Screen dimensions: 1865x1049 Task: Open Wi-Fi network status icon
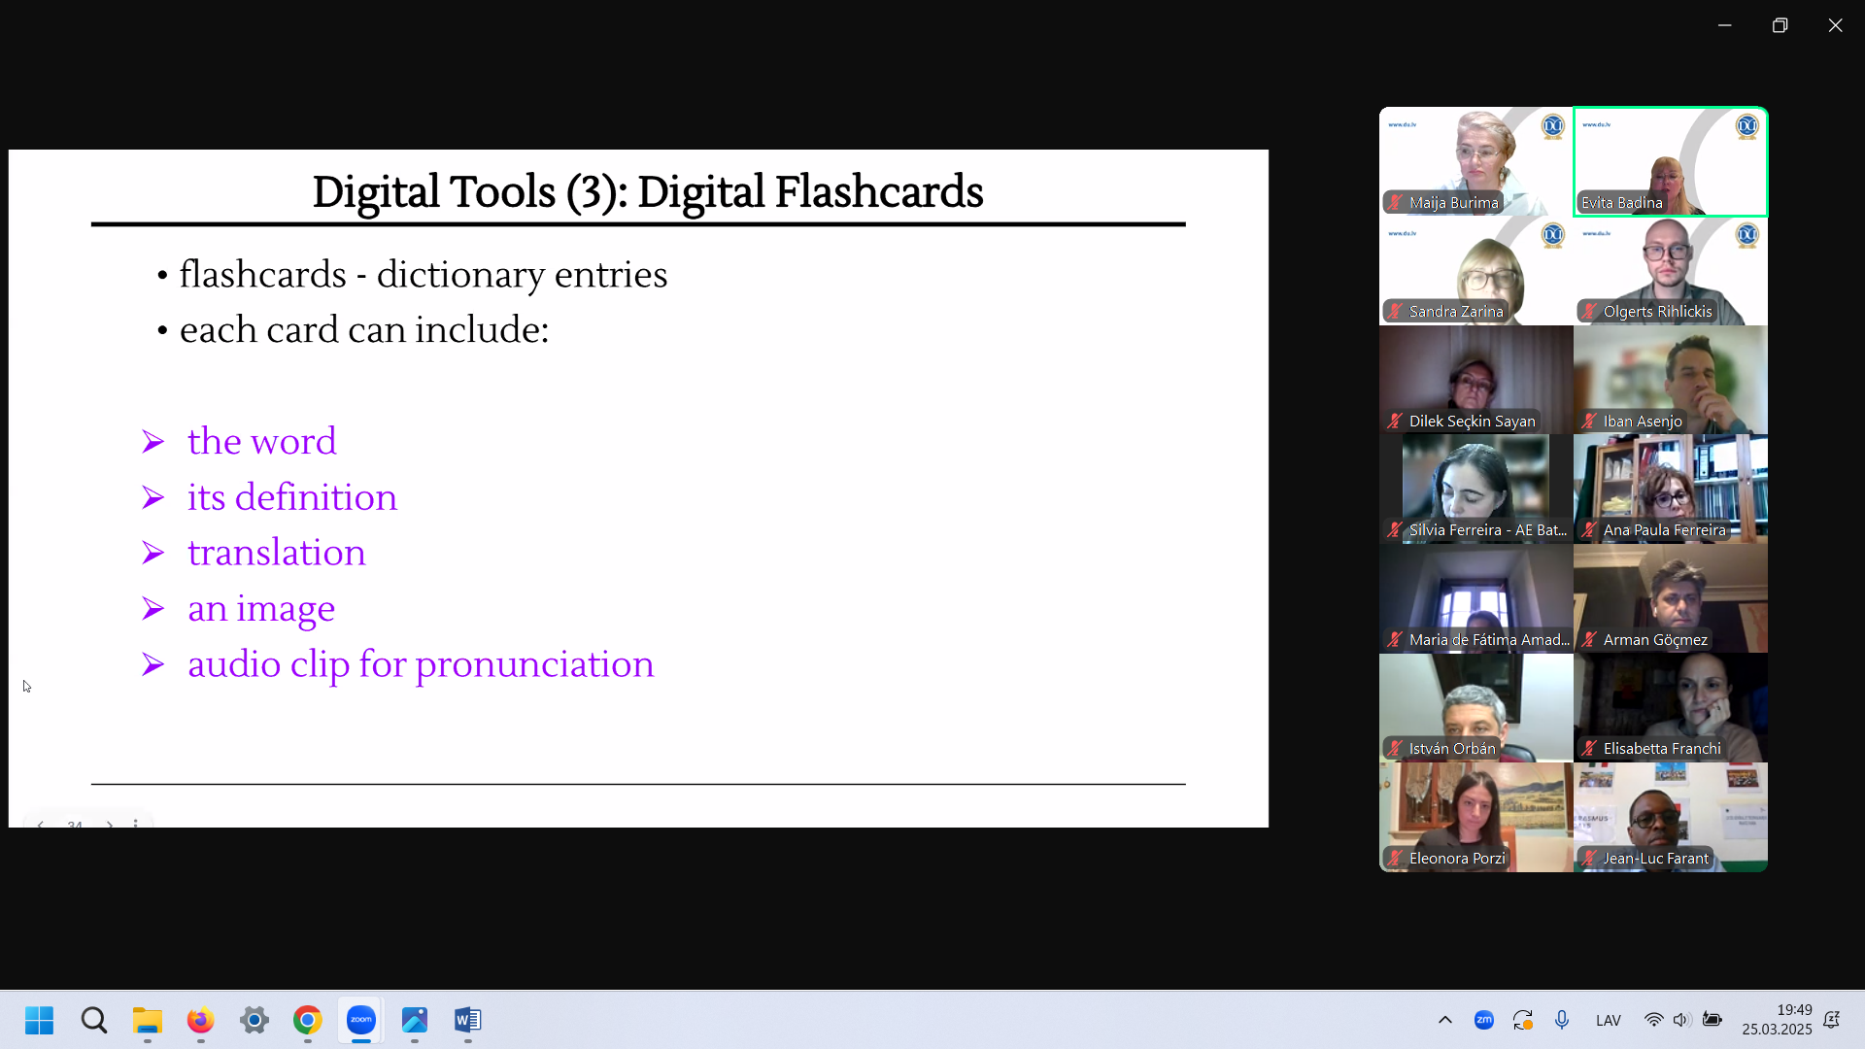coord(1652,1020)
